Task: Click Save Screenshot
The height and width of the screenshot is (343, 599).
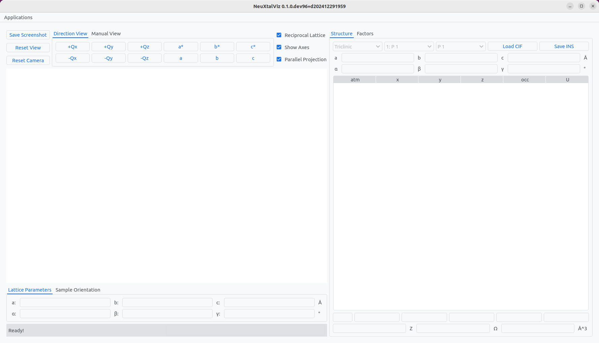Action: pyautogui.click(x=28, y=35)
